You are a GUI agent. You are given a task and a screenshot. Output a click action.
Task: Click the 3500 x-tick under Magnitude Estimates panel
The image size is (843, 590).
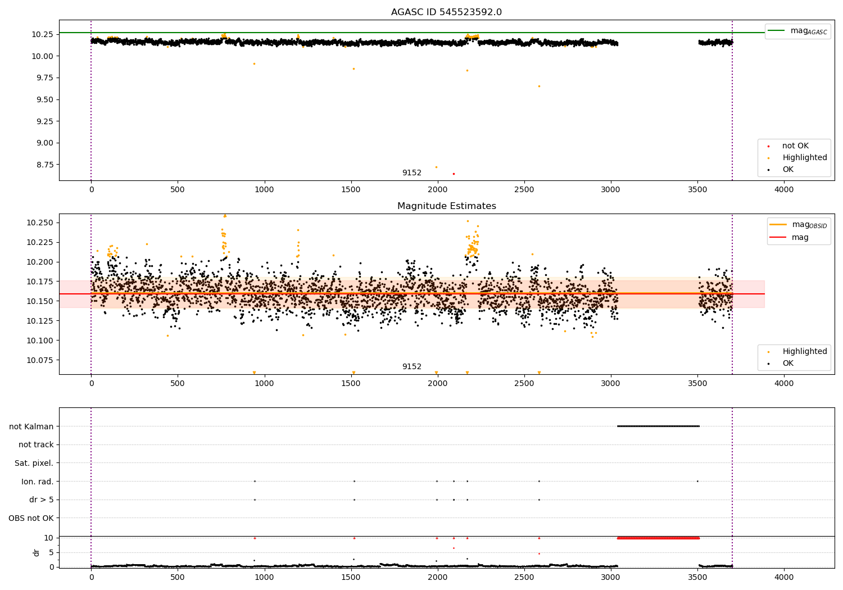pyautogui.click(x=697, y=384)
